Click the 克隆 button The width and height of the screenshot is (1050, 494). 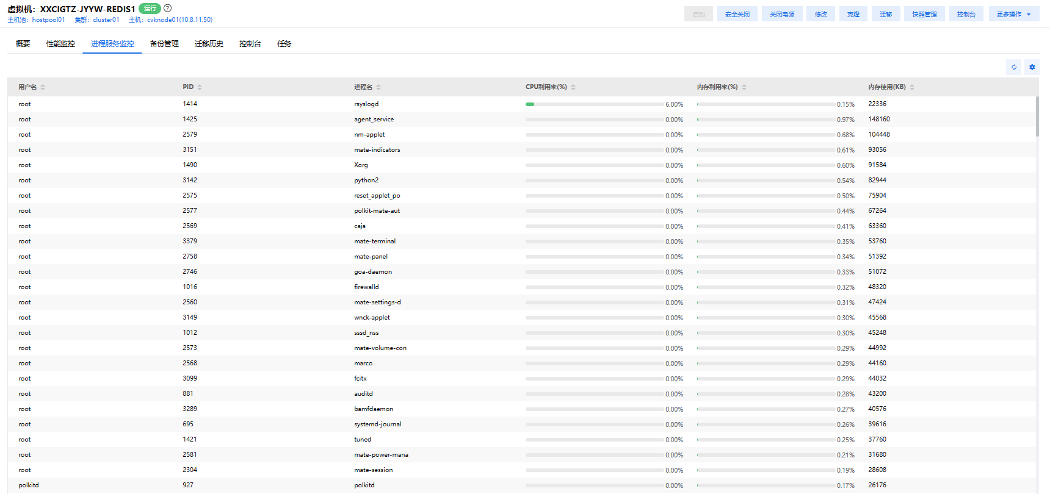853,14
